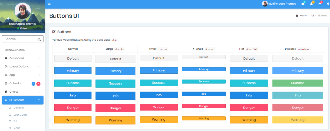Image resolution: width=330 pixels, height=131 pixels.
Task: Click the .btn-flat code label
Action: coord(252,49)
